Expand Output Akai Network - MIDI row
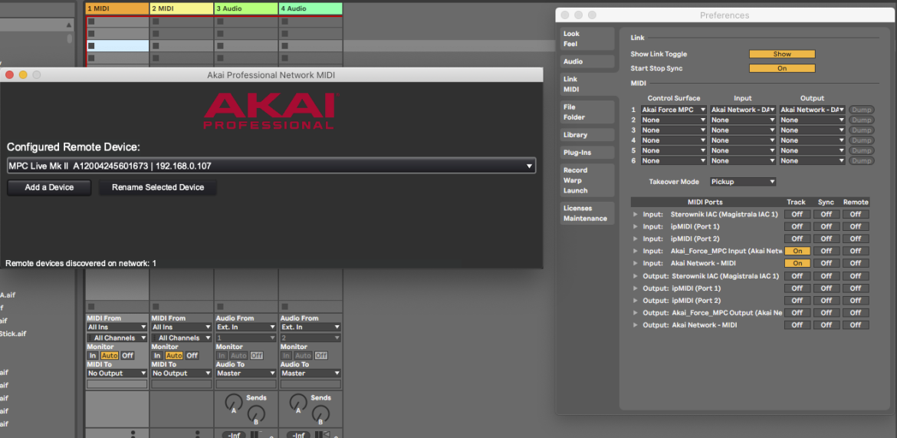Image resolution: width=897 pixels, height=438 pixels. [635, 325]
